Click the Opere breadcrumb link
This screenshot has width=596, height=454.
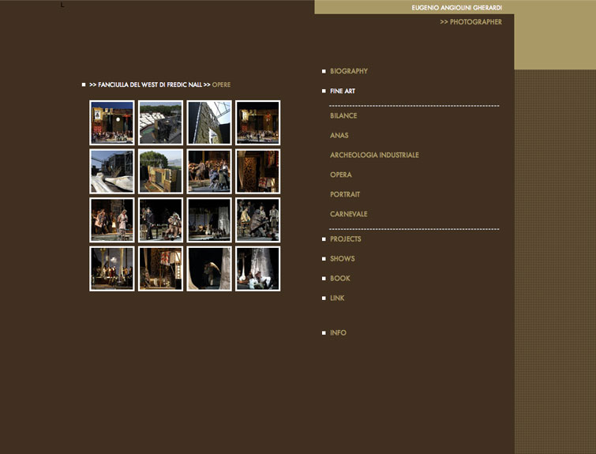pyautogui.click(x=221, y=84)
